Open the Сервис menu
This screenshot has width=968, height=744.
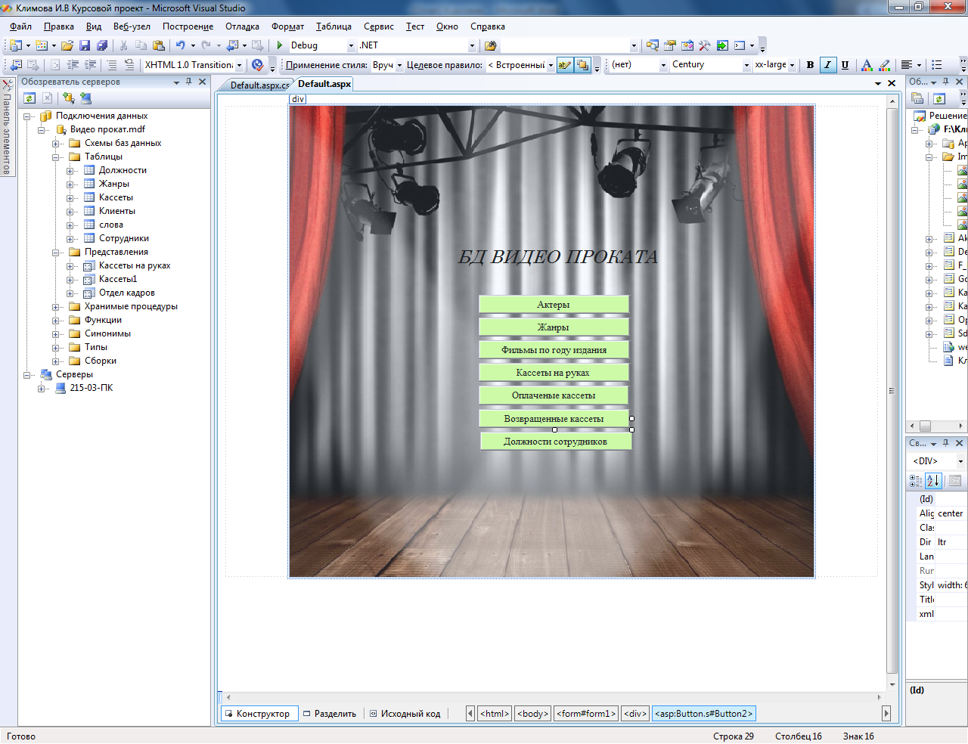378,26
